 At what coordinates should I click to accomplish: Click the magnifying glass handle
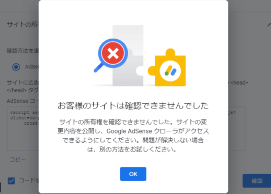click(98, 68)
